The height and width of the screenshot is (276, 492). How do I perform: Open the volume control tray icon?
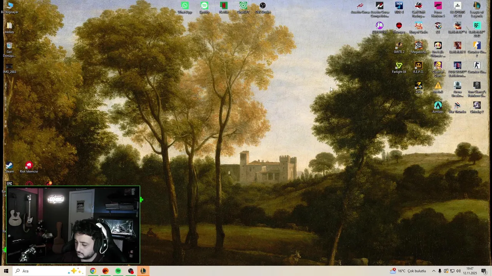coord(458,271)
